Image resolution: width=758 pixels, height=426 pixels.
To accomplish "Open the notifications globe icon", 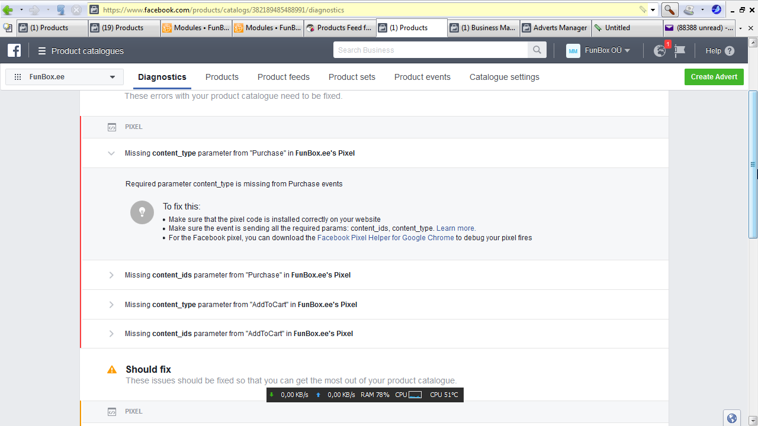I will [x=660, y=51].
